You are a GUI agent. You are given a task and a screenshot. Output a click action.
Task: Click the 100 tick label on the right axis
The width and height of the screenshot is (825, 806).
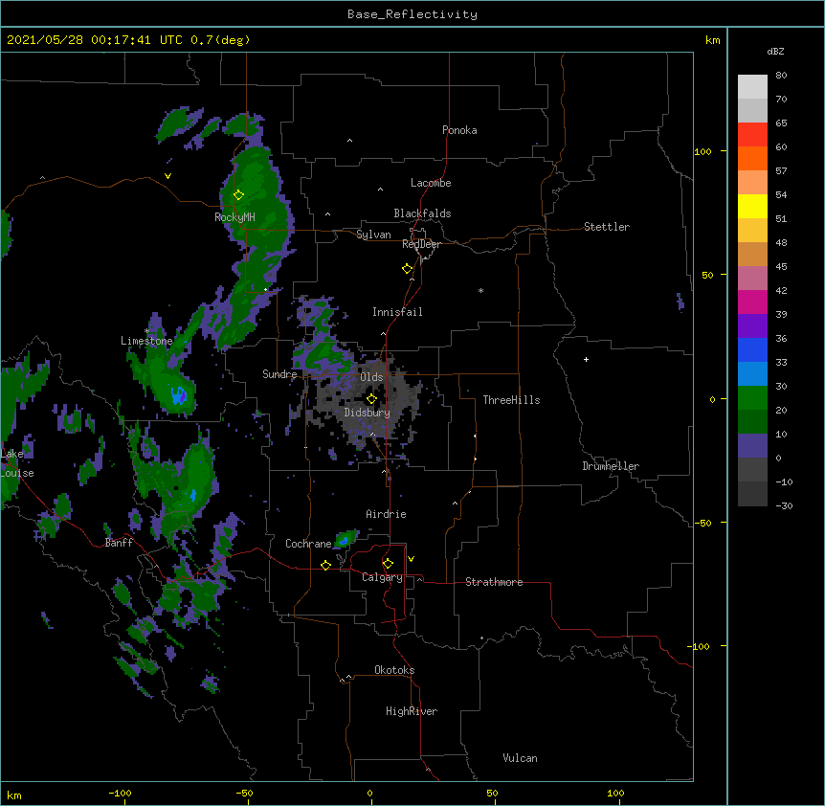pyautogui.click(x=702, y=151)
